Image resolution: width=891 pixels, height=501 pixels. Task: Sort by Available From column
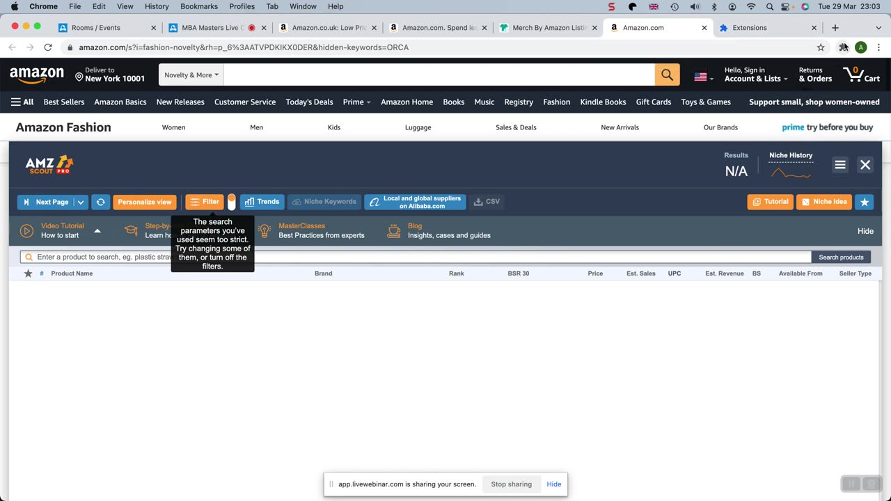(801, 273)
